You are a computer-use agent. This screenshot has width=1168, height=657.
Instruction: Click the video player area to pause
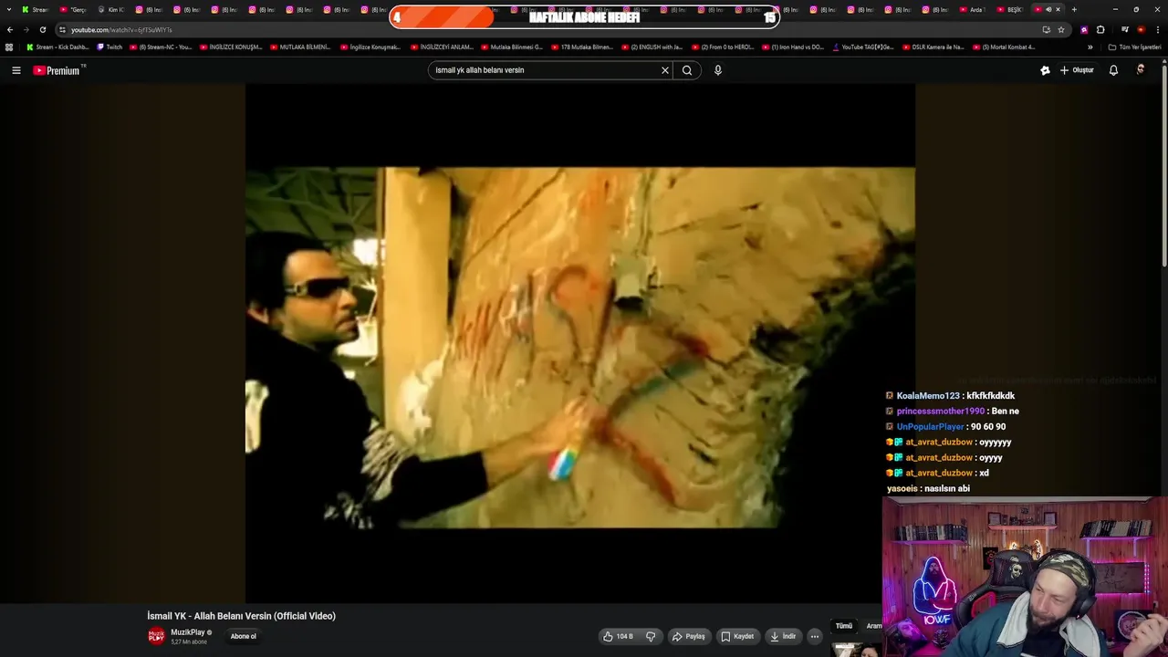click(x=579, y=342)
